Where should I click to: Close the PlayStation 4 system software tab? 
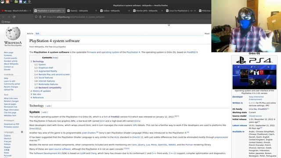click(x=63, y=11)
